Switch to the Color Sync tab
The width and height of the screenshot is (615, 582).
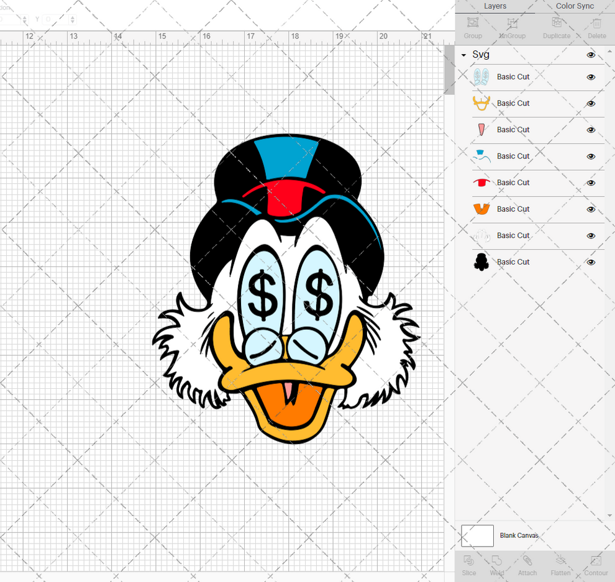point(574,6)
